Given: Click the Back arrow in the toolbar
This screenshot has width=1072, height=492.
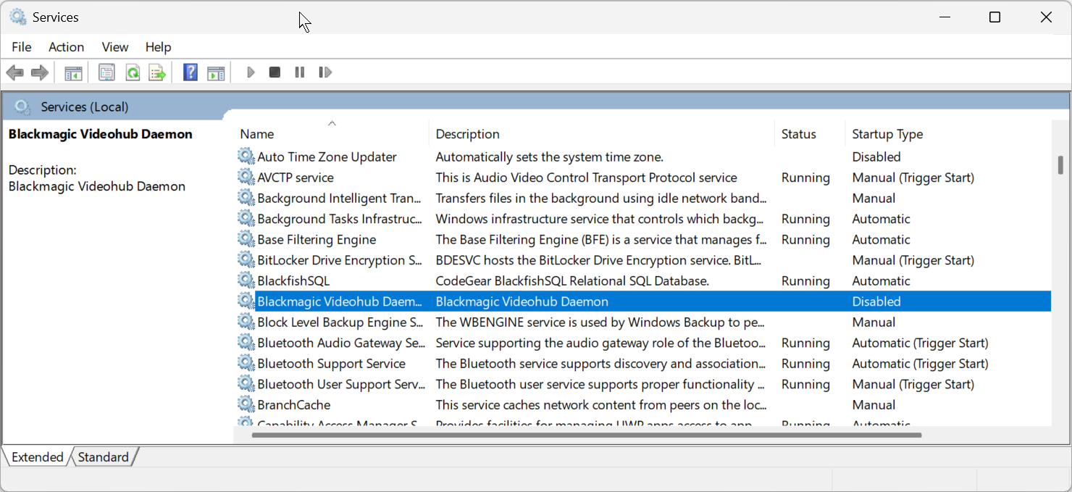Looking at the screenshot, I should [14, 72].
